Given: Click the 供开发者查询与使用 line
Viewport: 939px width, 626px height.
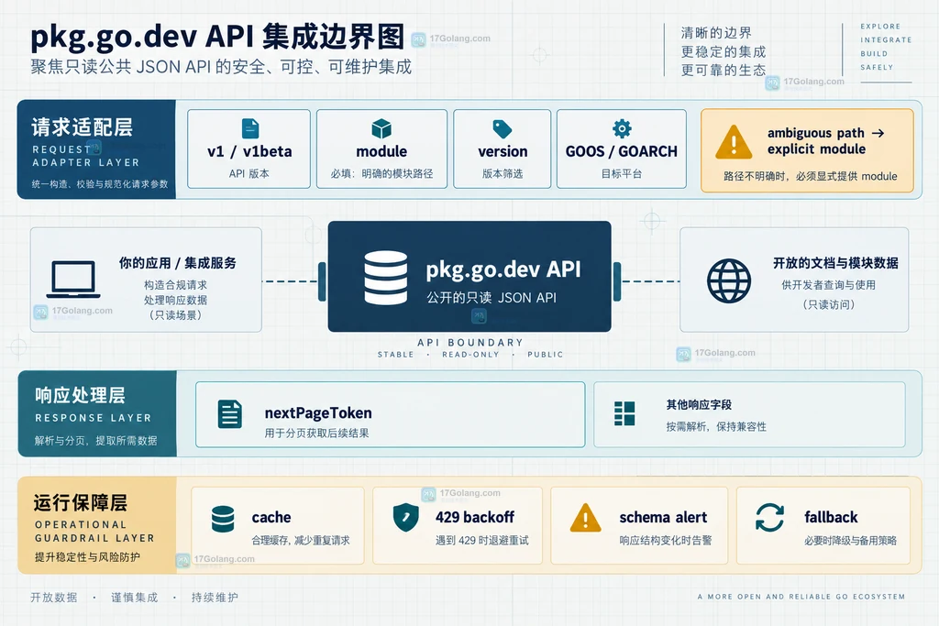Looking at the screenshot, I should [829, 285].
